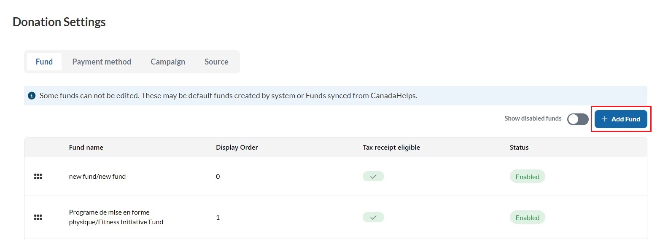
Task: Select the Source tab
Action: point(216,62)
